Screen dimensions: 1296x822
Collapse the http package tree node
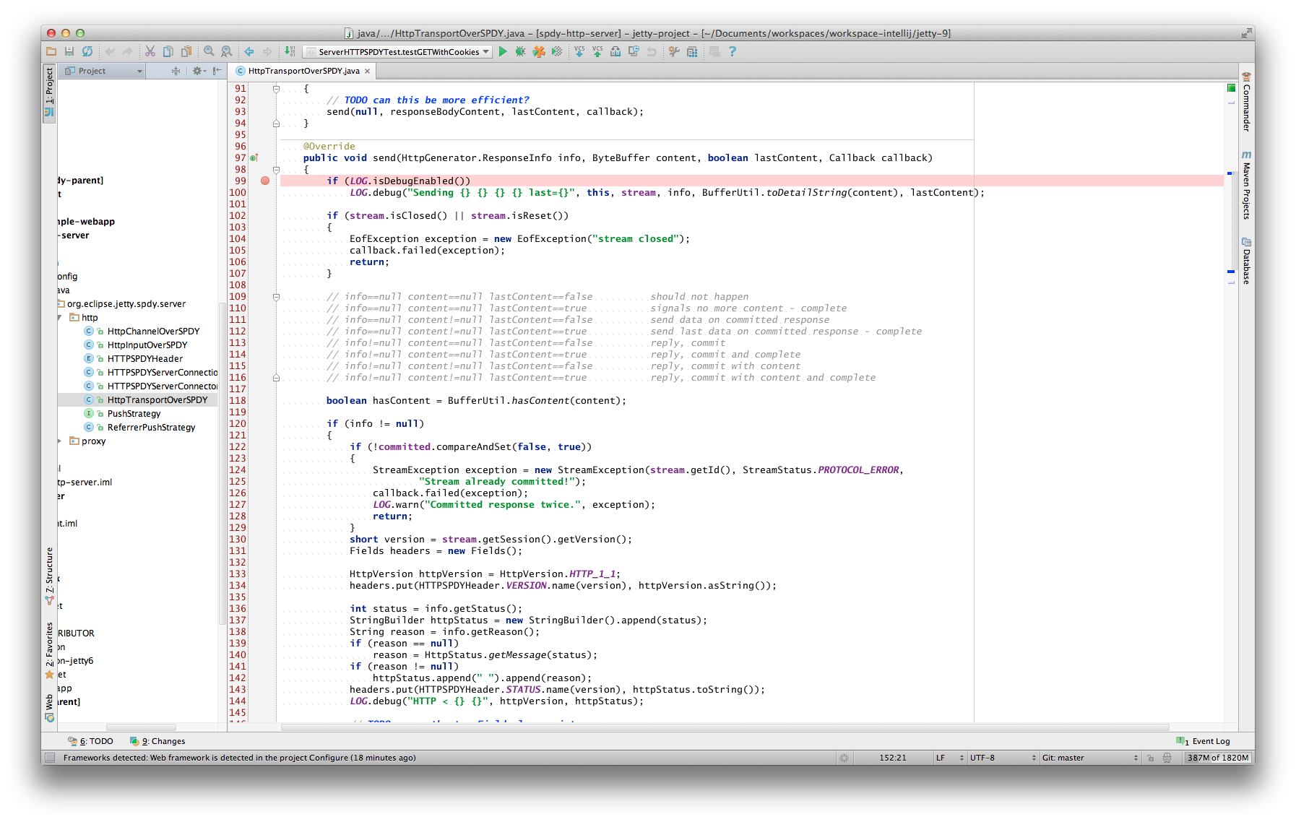(60, 318)
